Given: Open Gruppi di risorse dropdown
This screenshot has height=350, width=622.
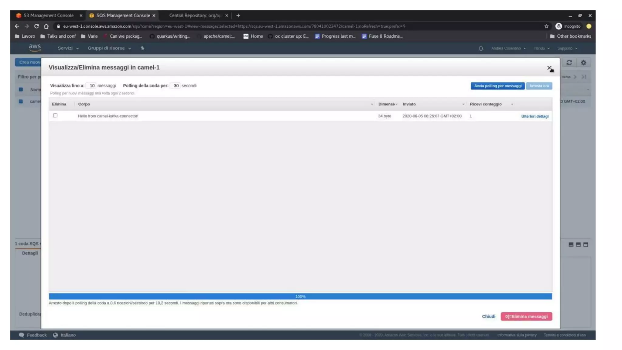Looking at the screenshot, I should 109,48.
